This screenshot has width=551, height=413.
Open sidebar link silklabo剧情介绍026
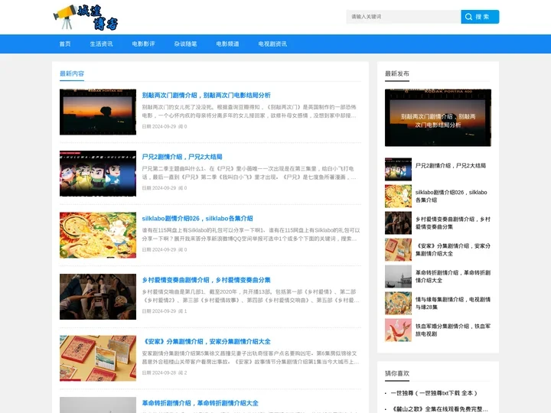[x=452, y=196]
